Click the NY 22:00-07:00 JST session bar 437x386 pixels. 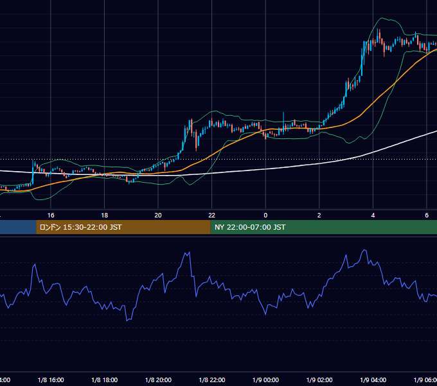[323, 227]
